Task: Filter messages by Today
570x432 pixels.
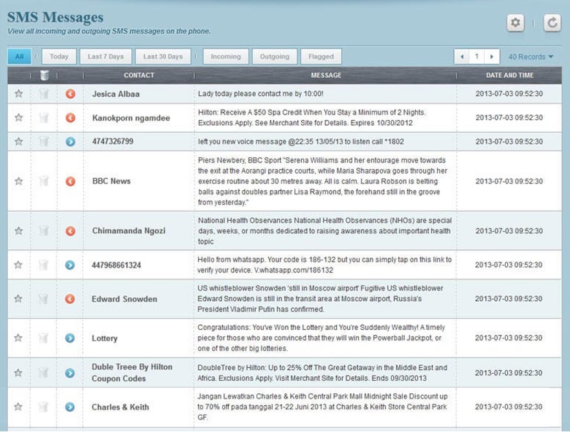Action: point(59,57)
